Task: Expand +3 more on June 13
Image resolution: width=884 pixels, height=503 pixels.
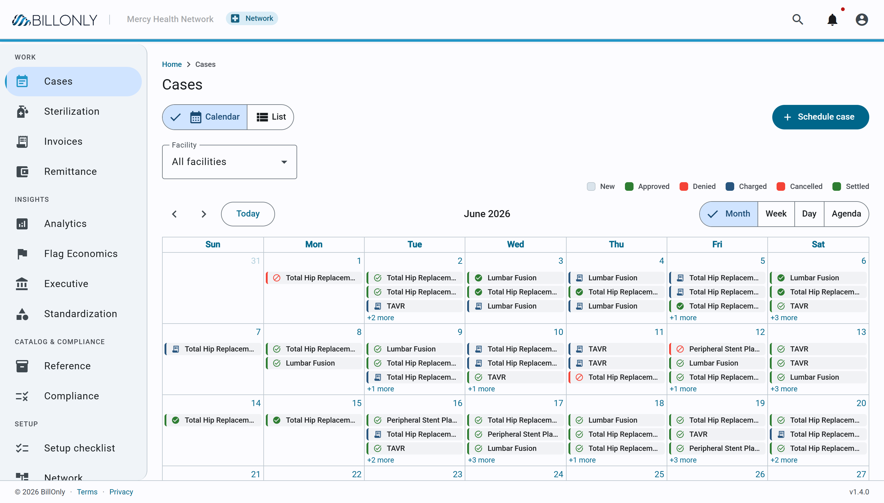Action: 784,389
